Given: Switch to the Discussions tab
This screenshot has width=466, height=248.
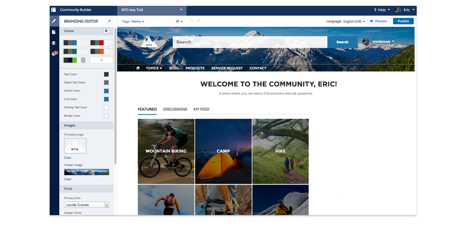Looking at the screenshot, I should point(175,109).
